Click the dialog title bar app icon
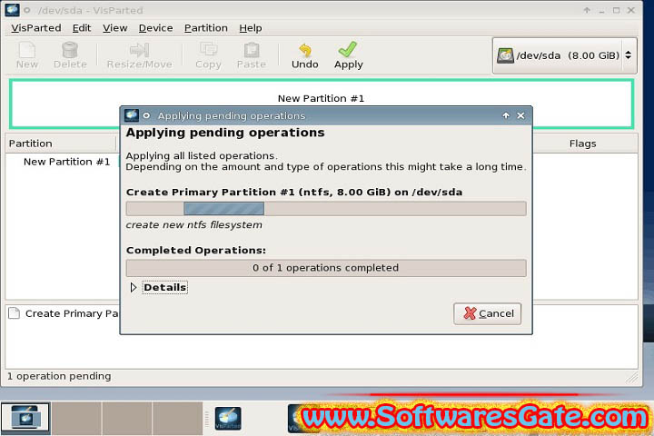This screenshot has height=436, width=654. point(132,115)
